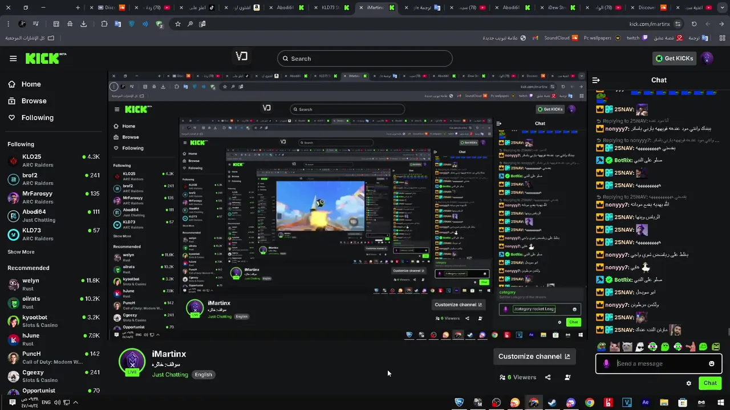Click the Just Chatting category link under iMartinx
The height and width of the screenshot is (410, 730).
click(x=169, y=375)
